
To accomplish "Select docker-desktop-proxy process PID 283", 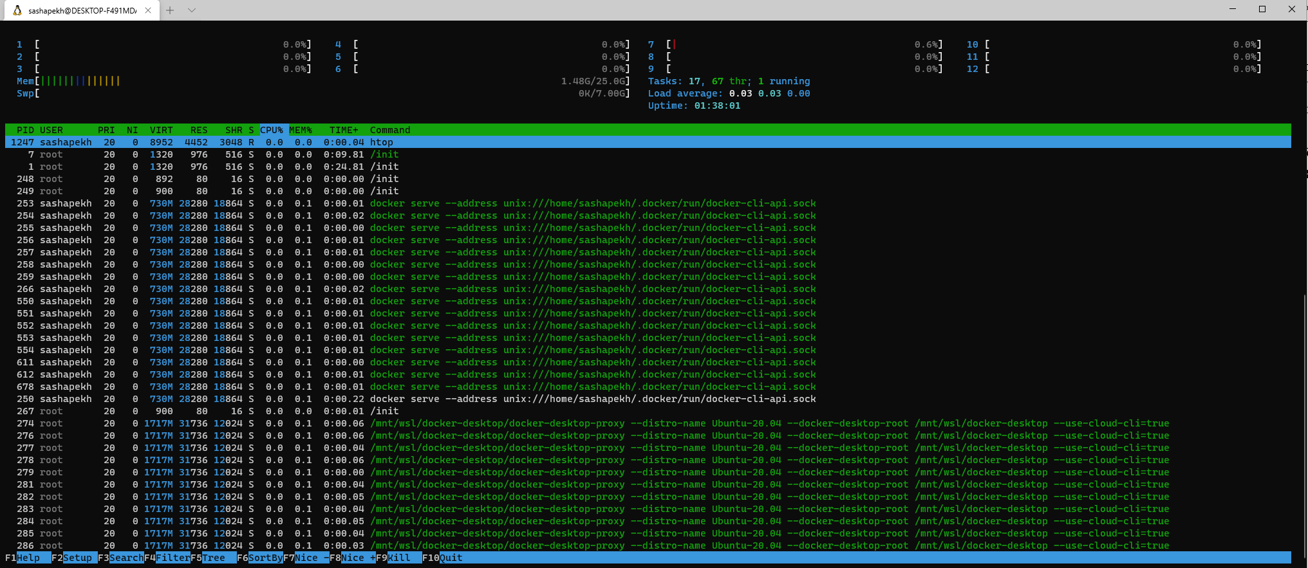I will [648, 509].
